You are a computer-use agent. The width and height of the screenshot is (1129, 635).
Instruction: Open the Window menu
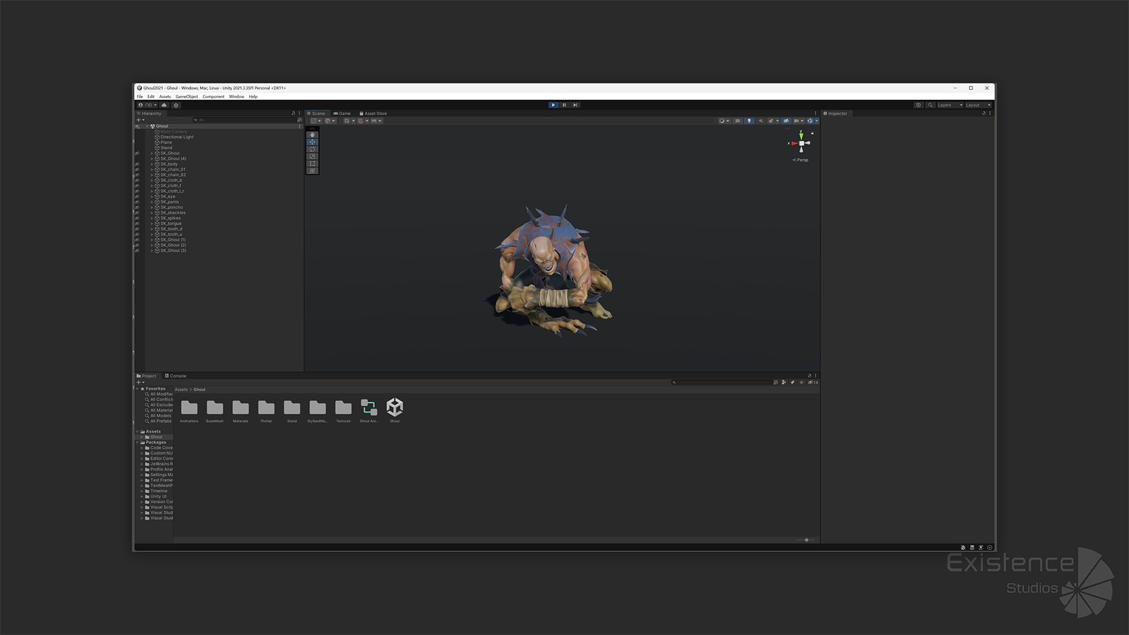point(236,97)
